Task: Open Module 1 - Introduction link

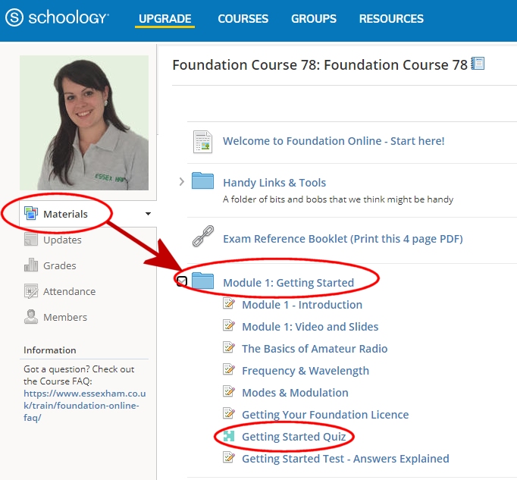Action: coord(302,305)
